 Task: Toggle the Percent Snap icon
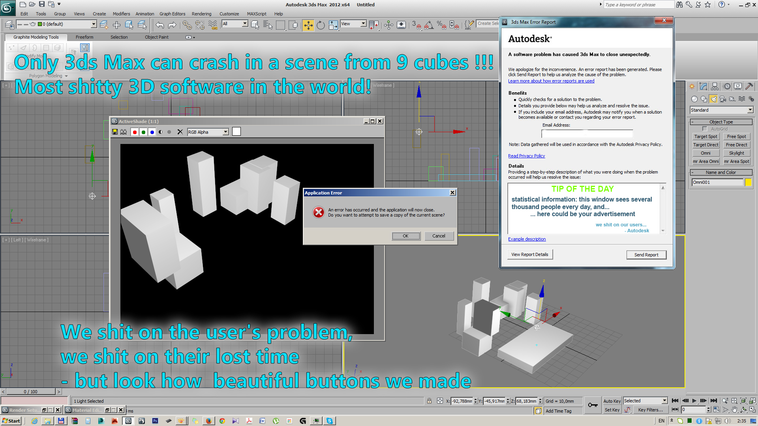point(441,25)
